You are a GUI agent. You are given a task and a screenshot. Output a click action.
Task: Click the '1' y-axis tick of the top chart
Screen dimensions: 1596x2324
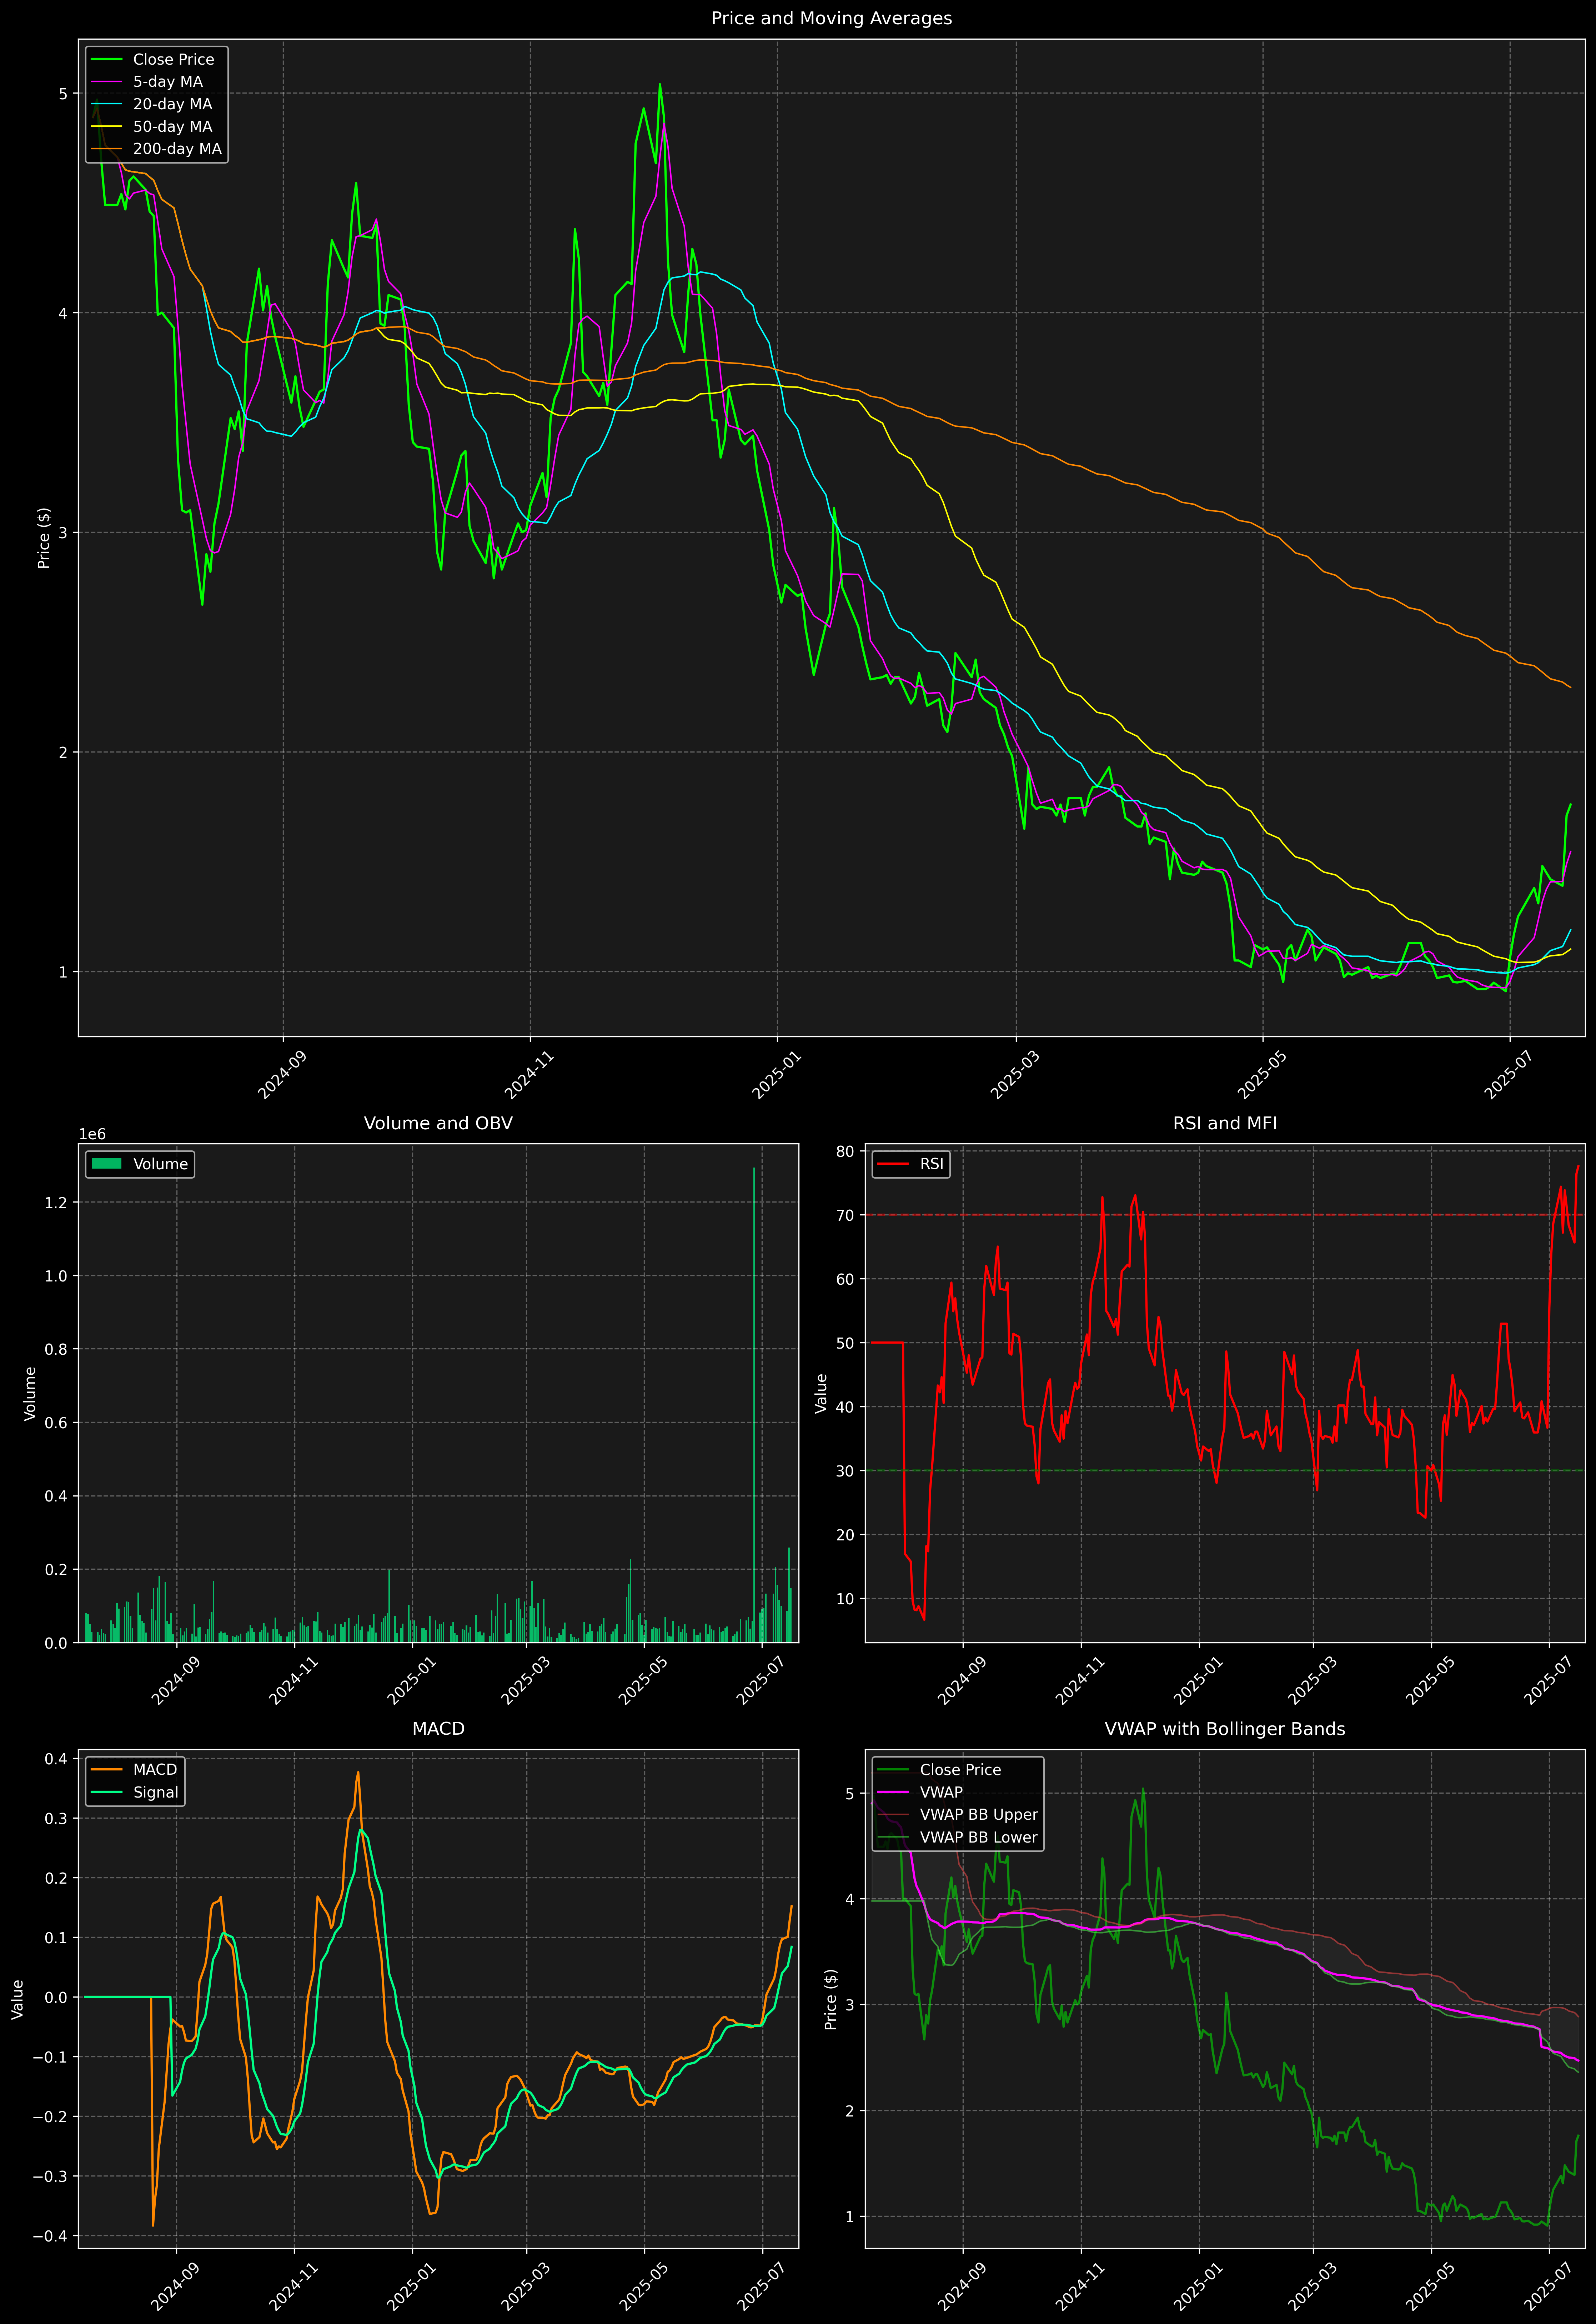(x=63, y=972)
